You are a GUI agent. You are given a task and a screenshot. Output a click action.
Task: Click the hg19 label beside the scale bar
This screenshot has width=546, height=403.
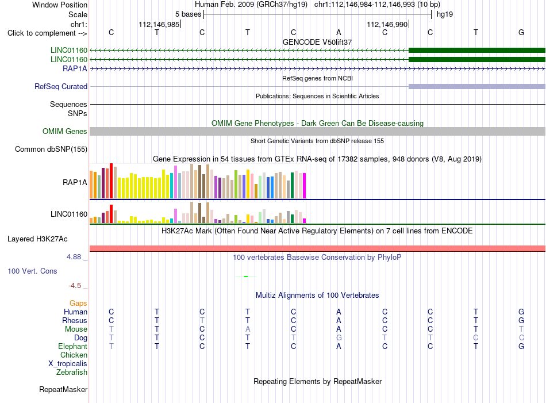coord(445,14)
